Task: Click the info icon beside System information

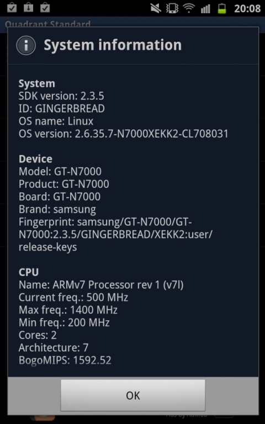Action: click(x=26, y=45)
